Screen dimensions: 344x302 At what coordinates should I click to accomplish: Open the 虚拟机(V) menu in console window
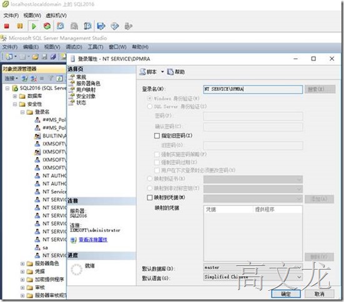56,16
